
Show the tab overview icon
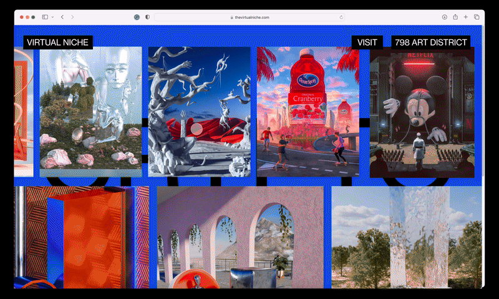(x=477, y=17)
